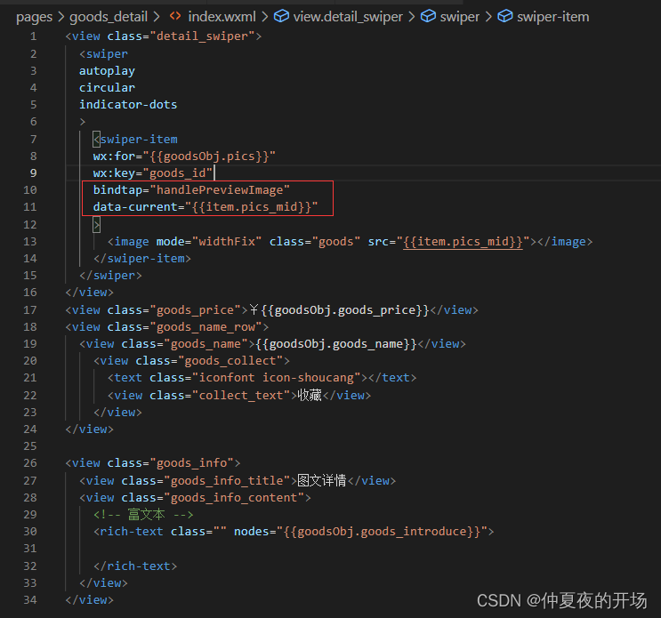Click the '收藏' text on line 22

[x=310, y=395]
